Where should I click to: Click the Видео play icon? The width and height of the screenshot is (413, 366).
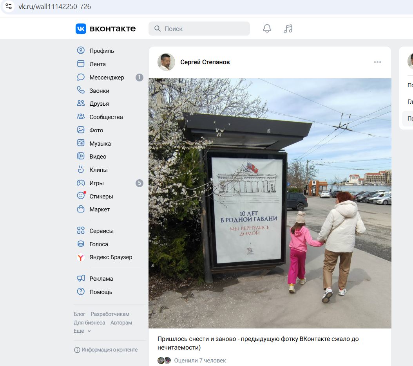click(81, 156)
